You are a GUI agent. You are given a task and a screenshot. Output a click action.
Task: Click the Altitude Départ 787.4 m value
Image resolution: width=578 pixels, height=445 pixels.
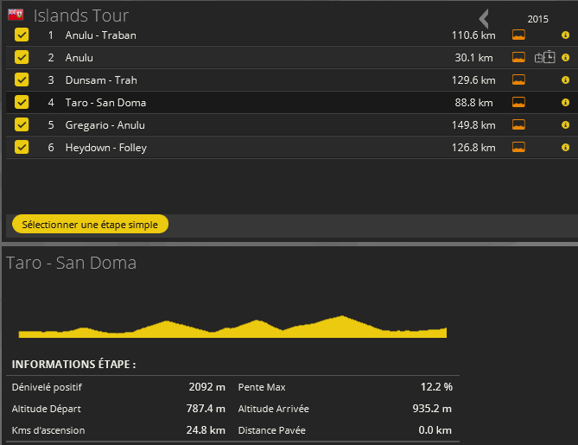coord(206,409)
